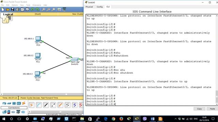The width and height of the screenshot is (218, 122).
Task: Click the Copy icon in the toolbar
Action: [x=22, y=9]
